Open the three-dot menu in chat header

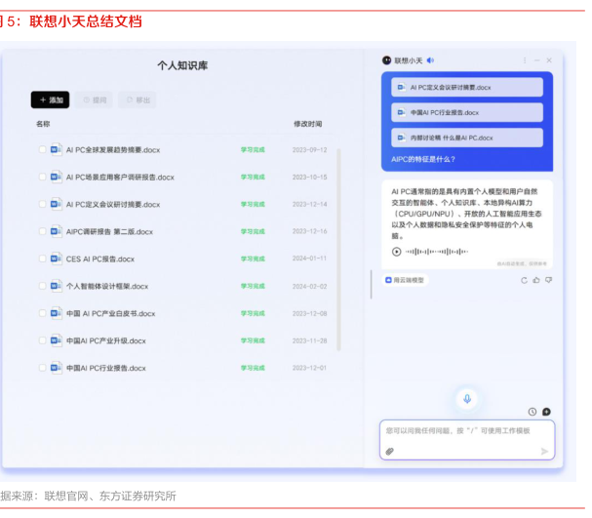tap(525, 60)
